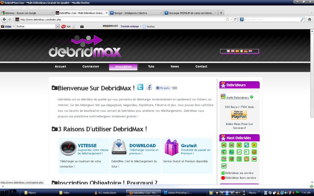Click the ficohsa toolbar bookmark
The width and height of the screenshot is (314, 196).
click(149, 26)
